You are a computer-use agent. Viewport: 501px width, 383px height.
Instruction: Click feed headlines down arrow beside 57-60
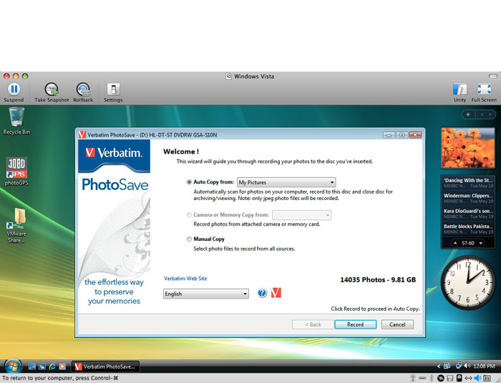click(x=480, y=243)
